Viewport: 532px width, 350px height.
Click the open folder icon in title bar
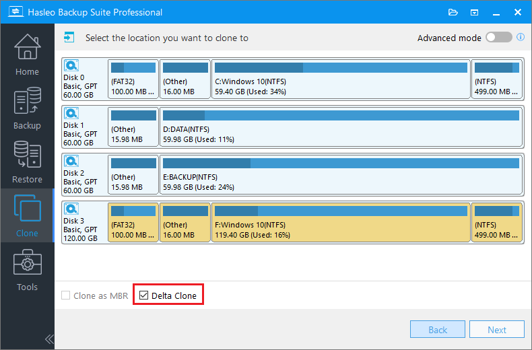pyautogui.click(x=453, y=12)
